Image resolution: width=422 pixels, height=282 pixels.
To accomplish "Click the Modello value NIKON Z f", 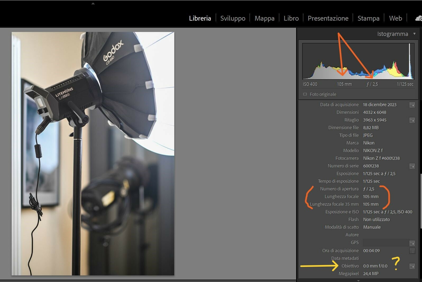I will click(373, 151).
